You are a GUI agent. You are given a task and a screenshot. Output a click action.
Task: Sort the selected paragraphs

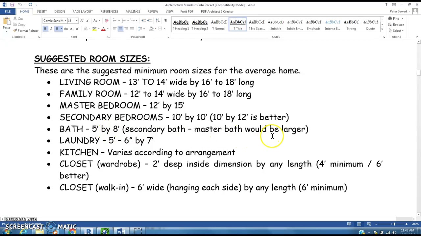pyautogui.click(x=158, y=21)
